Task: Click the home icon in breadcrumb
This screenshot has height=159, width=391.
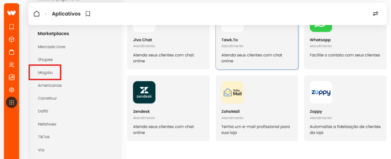Action: coord(36,14)
